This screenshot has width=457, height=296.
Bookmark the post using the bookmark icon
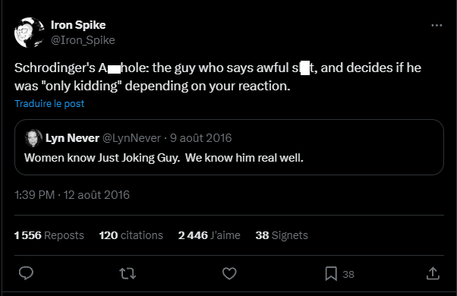[x=331, y=273]
